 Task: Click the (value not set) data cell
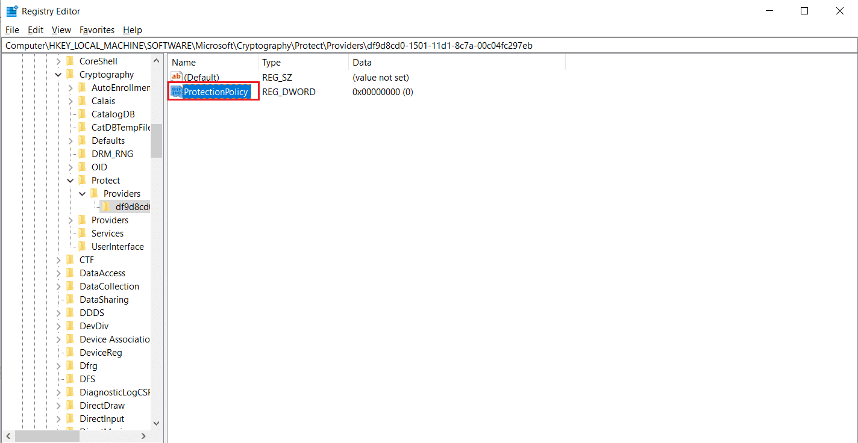tap(381, 78)
